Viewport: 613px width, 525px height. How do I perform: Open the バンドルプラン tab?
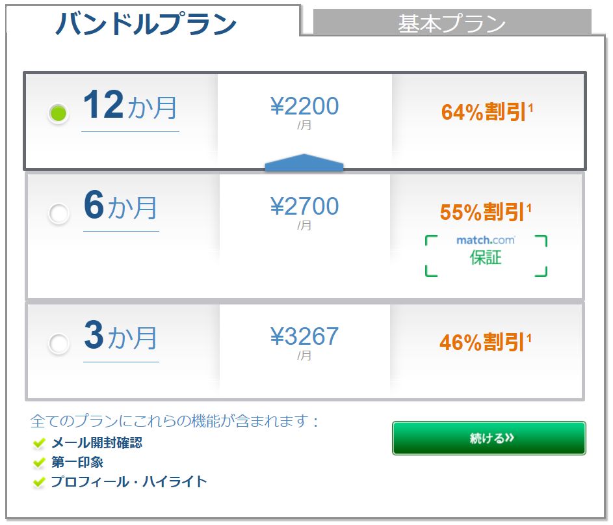[146, 23]
